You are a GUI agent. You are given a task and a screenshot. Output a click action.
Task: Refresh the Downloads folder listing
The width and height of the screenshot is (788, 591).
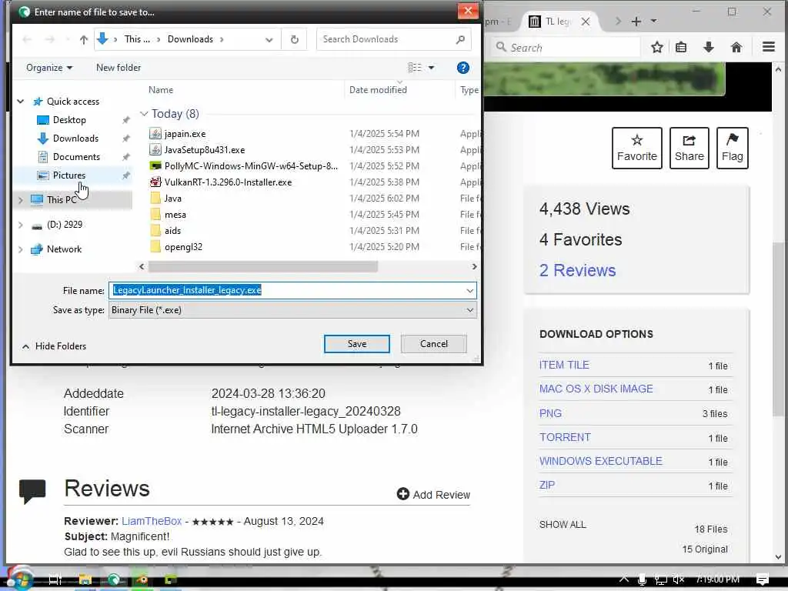click(295, 40)
